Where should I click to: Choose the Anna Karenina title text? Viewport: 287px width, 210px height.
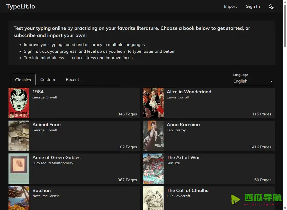pos(183,125)
